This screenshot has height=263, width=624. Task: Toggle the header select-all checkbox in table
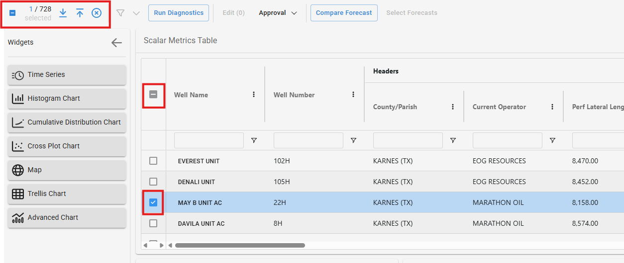(x=153, y=94)
